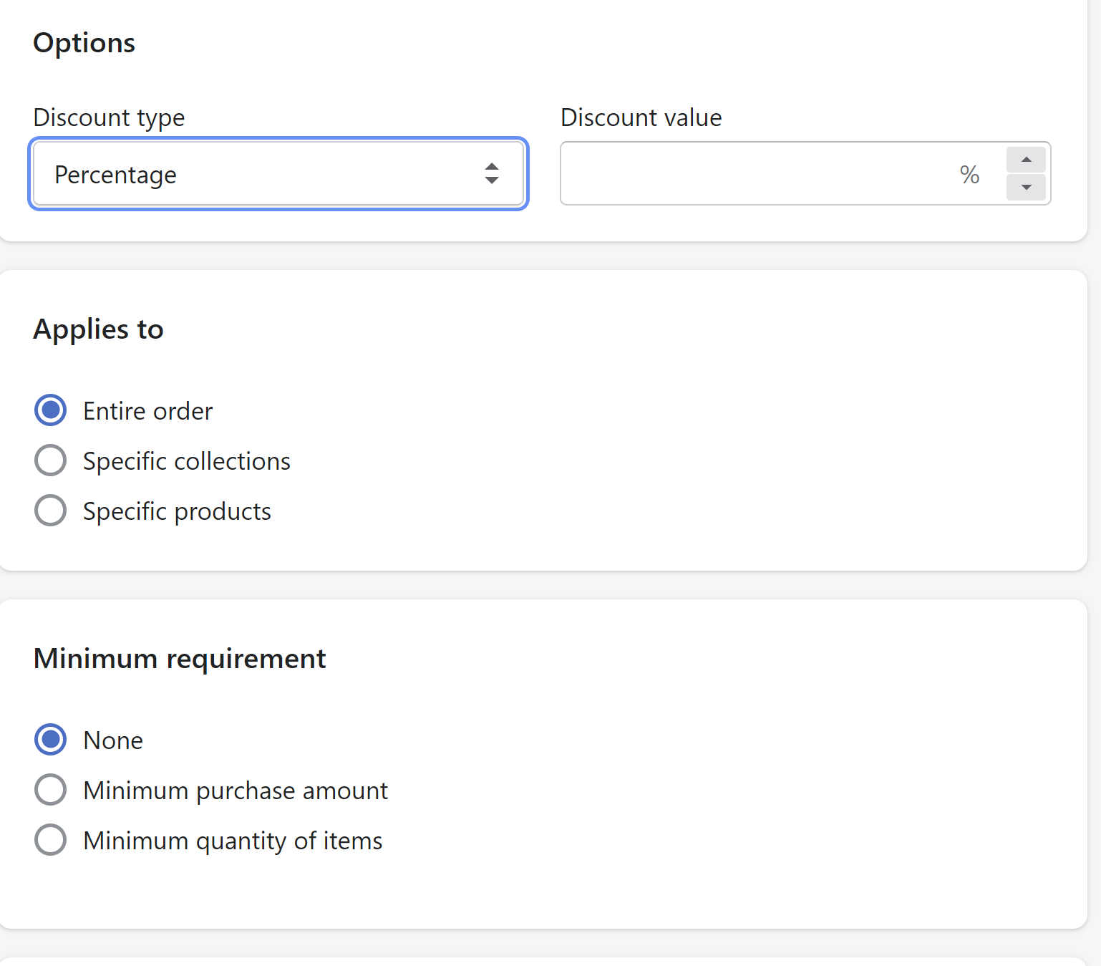Click the Discount type field label
The width and height of the screenshot is (1101, 966).
109,117
